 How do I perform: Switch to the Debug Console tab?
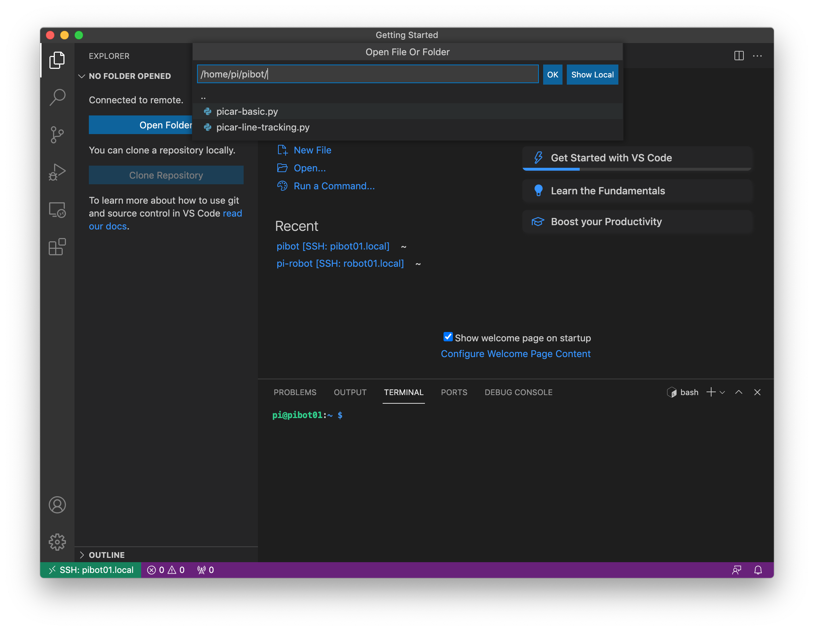tap(518, 392)
